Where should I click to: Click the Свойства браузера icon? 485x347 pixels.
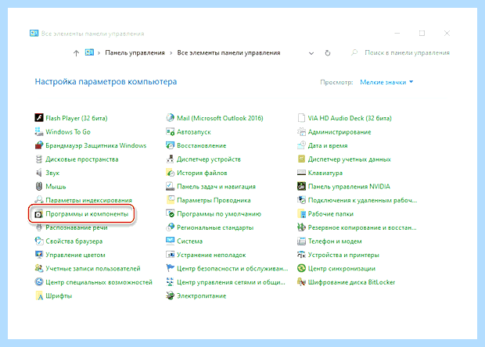tap(38, 241)
